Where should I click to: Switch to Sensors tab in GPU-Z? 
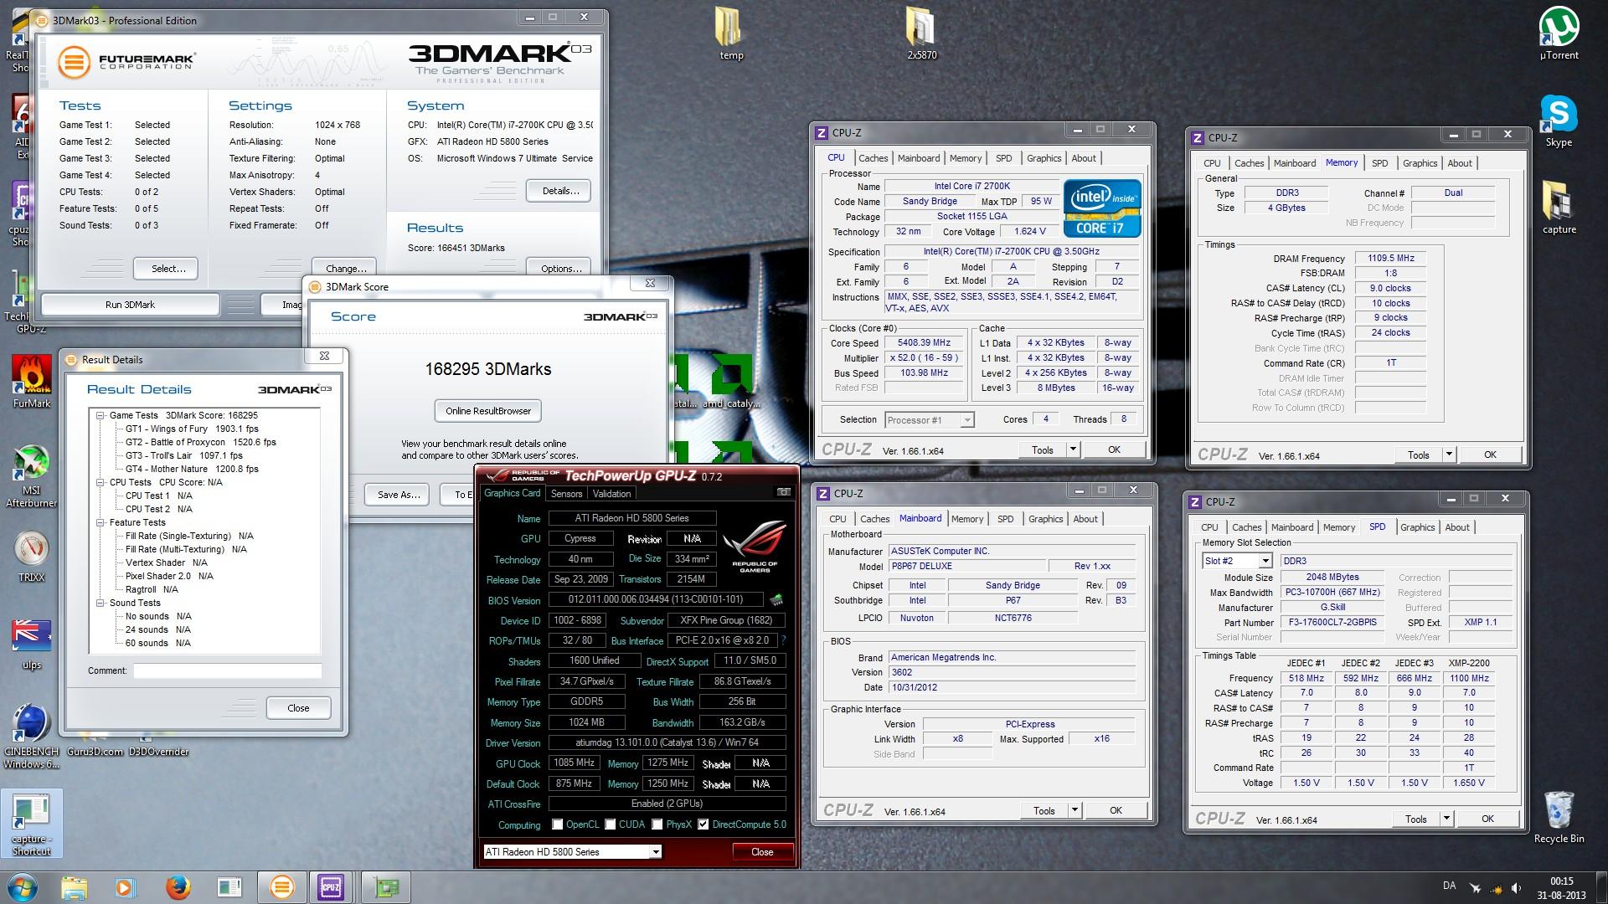click(566, 494)
